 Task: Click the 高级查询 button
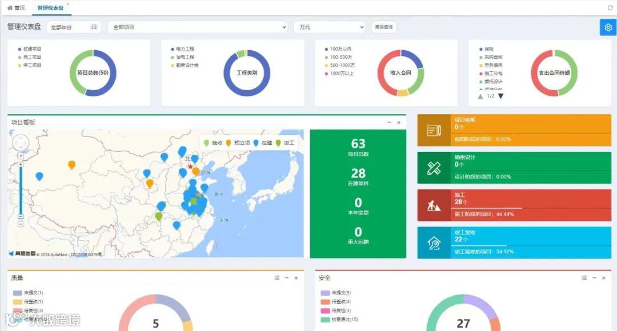[384, 27]
